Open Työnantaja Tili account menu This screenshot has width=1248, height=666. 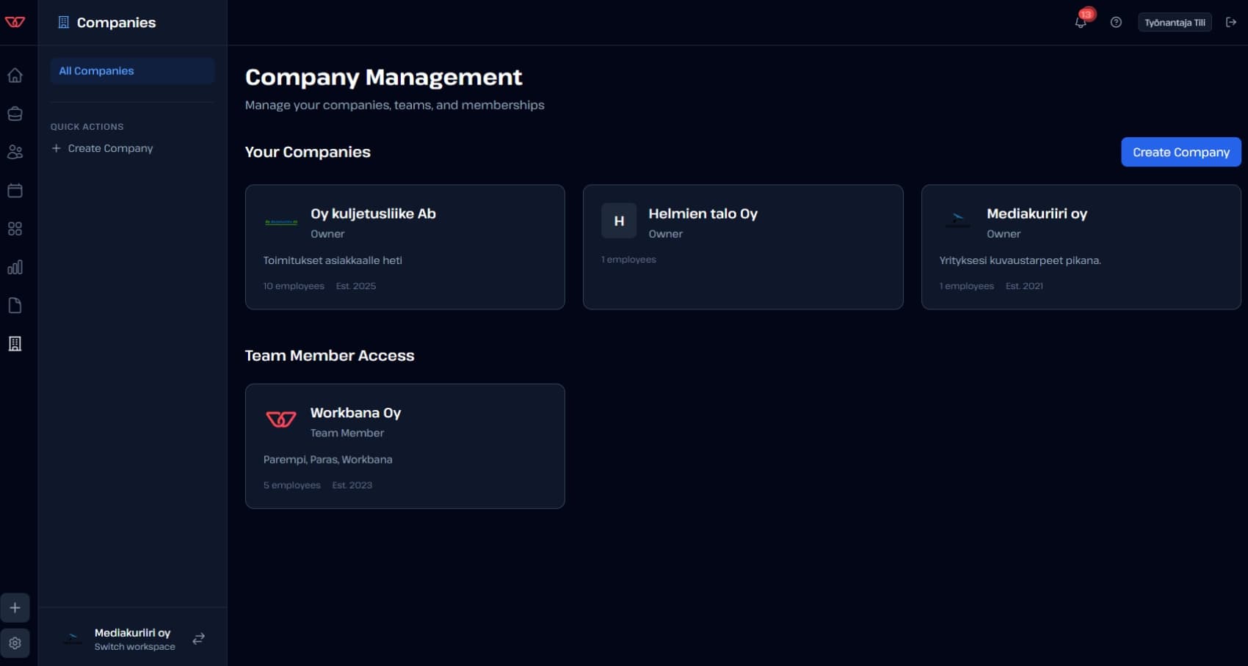(x=1174, y=22)
